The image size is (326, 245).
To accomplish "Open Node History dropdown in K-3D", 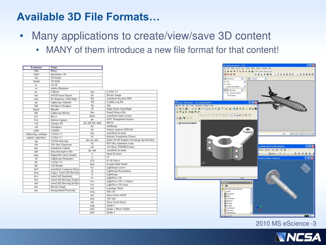I will (x=242, y=90).
